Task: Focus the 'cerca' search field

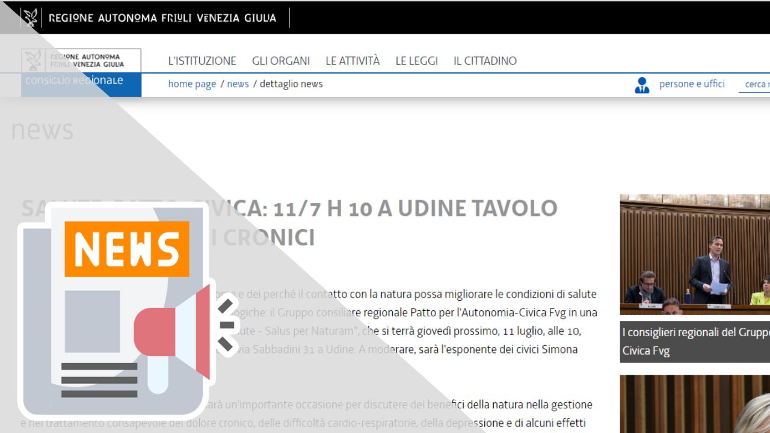Action: click(x=755, y=85)
